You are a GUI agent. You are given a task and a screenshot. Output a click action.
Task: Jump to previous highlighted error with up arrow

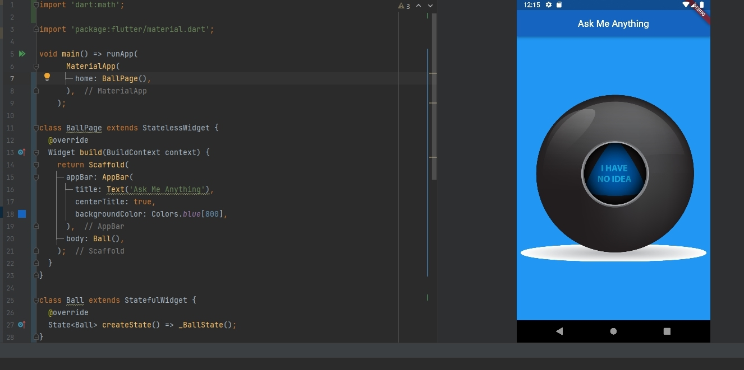pos(419,6)
